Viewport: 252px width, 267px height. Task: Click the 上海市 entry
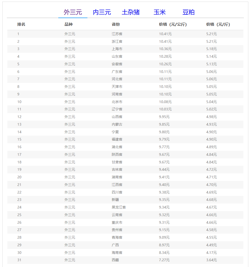tap(117, 49)
